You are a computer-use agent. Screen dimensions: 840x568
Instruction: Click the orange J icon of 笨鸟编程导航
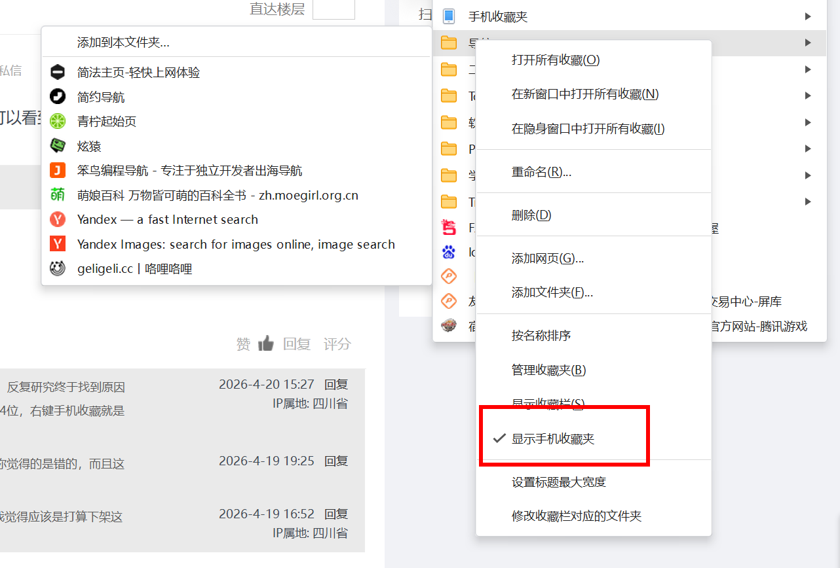(x=58, y=171)
